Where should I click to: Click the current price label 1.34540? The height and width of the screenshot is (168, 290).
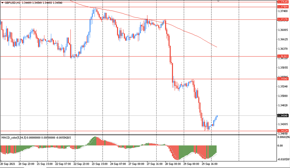[283, 116]
